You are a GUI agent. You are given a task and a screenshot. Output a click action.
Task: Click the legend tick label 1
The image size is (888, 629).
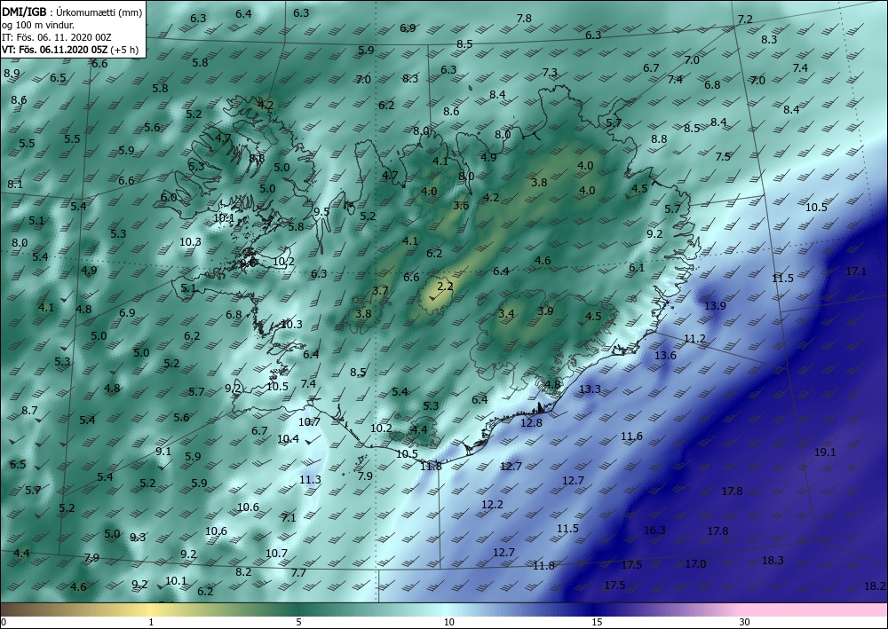click(151, 622)
